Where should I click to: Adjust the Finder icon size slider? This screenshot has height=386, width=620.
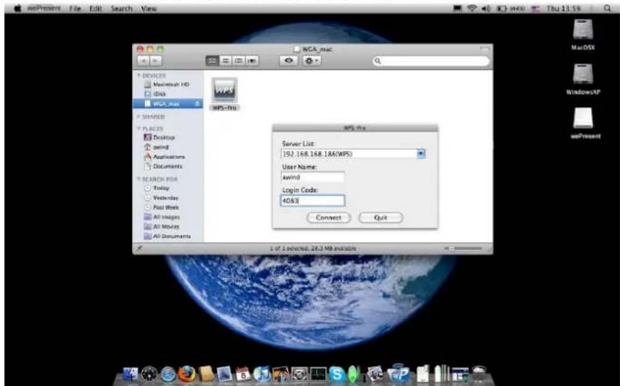point(463,249)
